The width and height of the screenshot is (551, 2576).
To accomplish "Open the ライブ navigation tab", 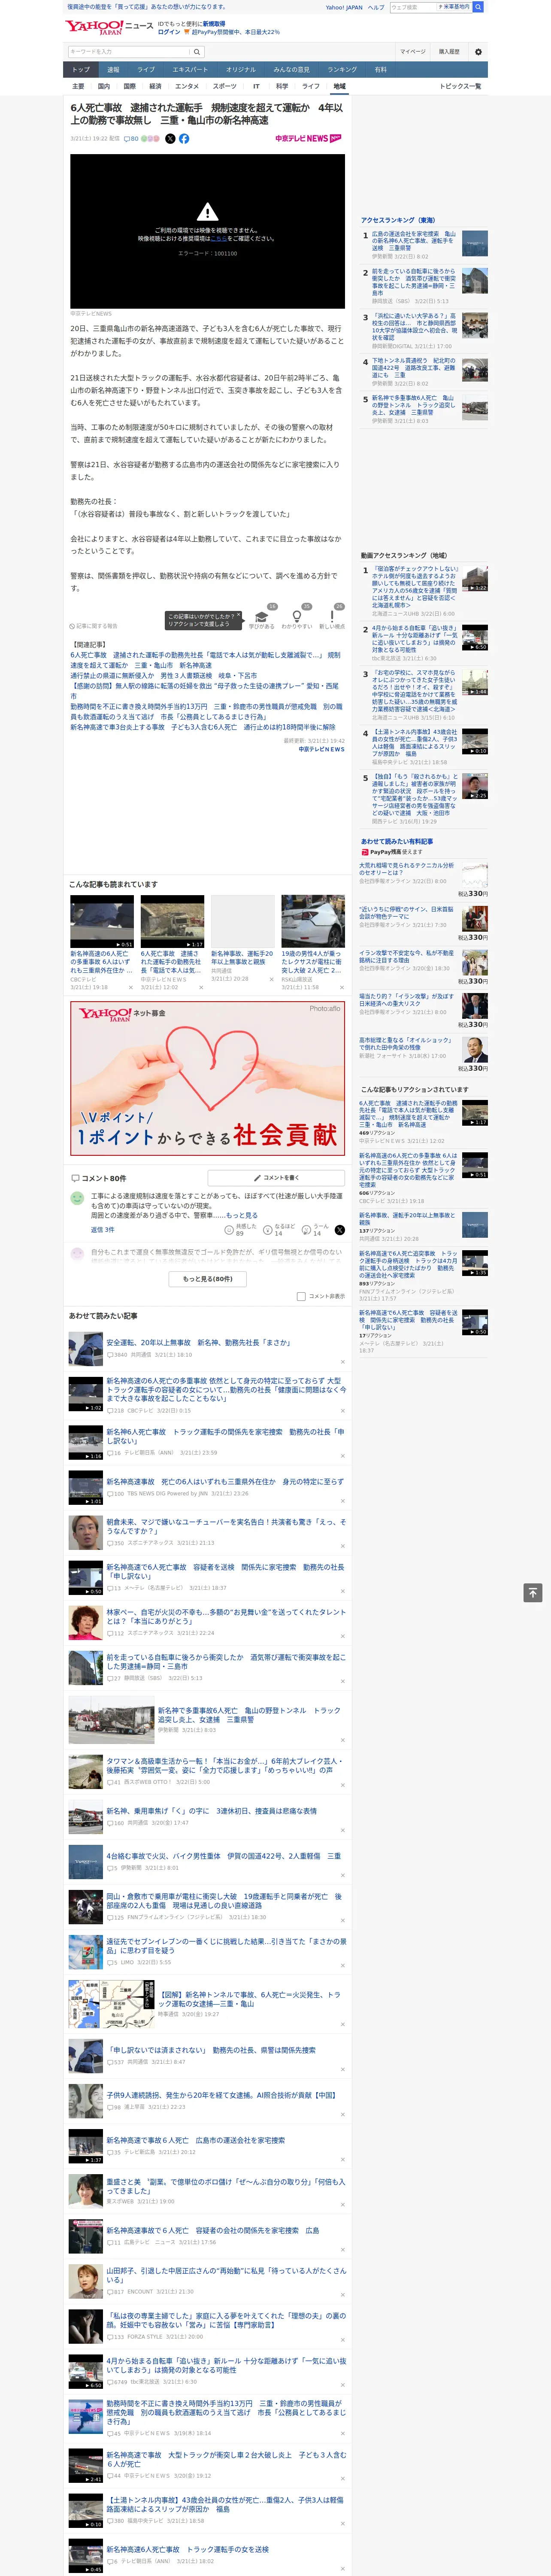I will [x=146, y=70].
